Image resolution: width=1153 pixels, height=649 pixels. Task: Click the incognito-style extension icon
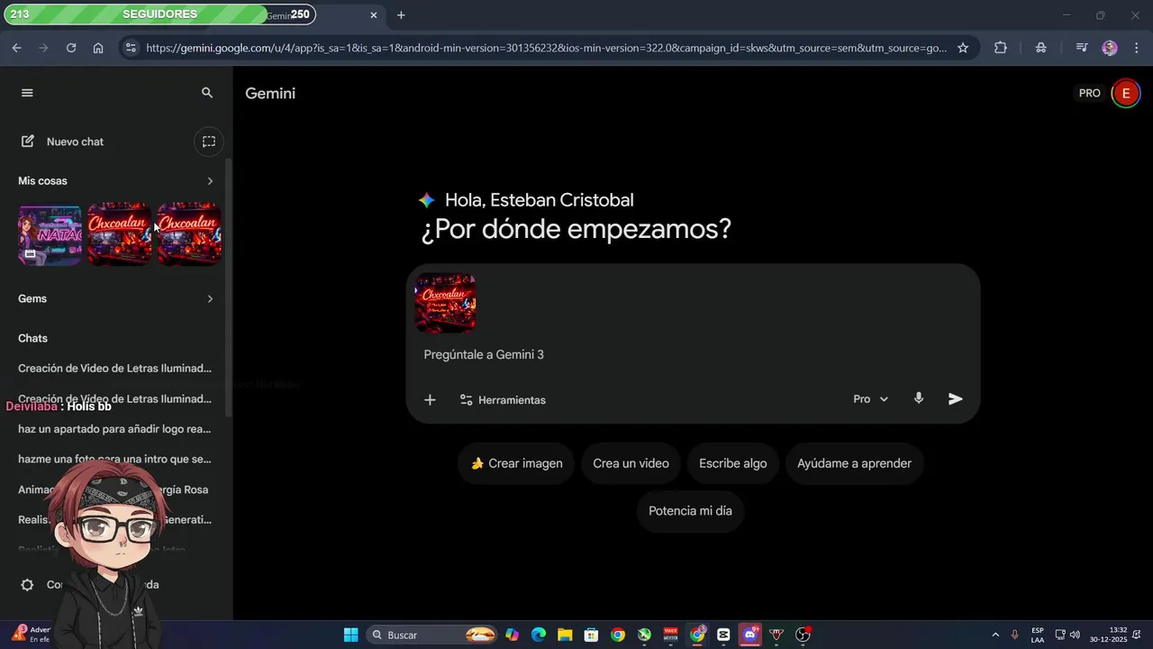[1041, 48]
